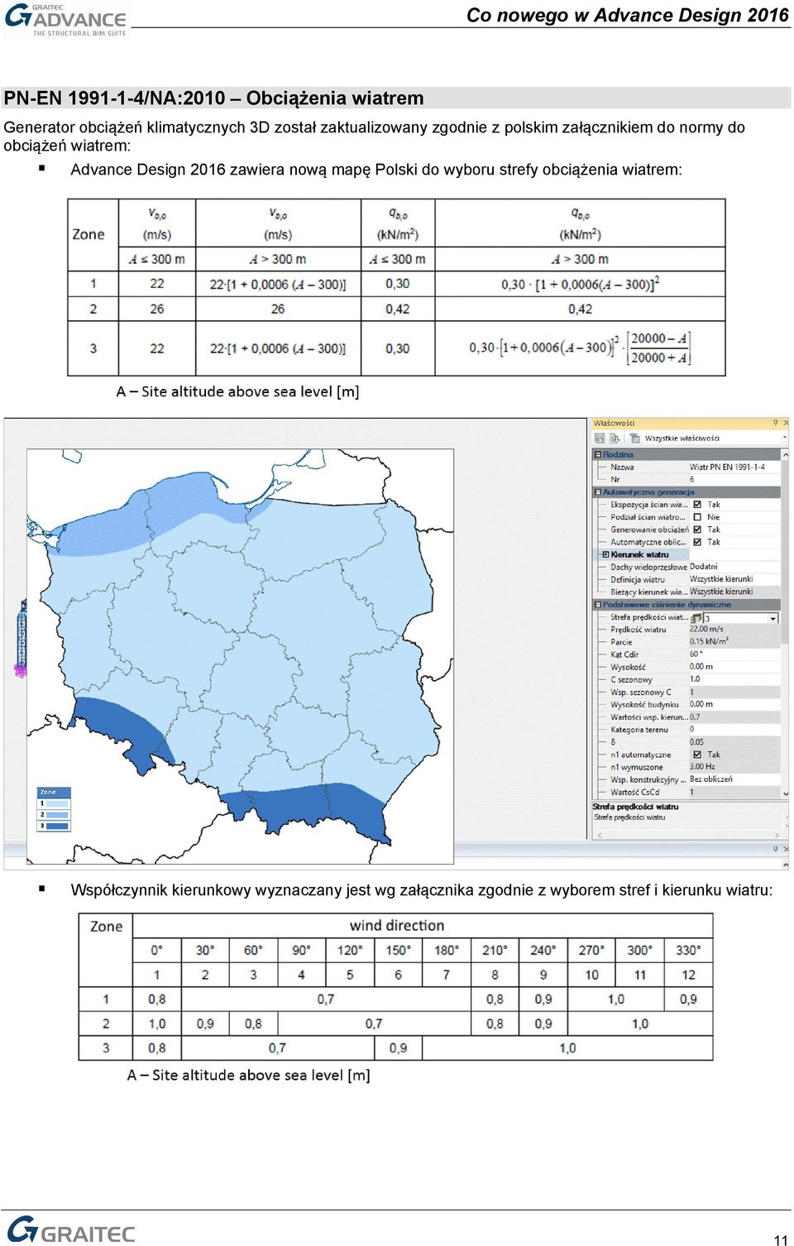Open the wind zone map icon beside Strefa prędkości
Screen dimensions: 794x1246
click(696, 618)
